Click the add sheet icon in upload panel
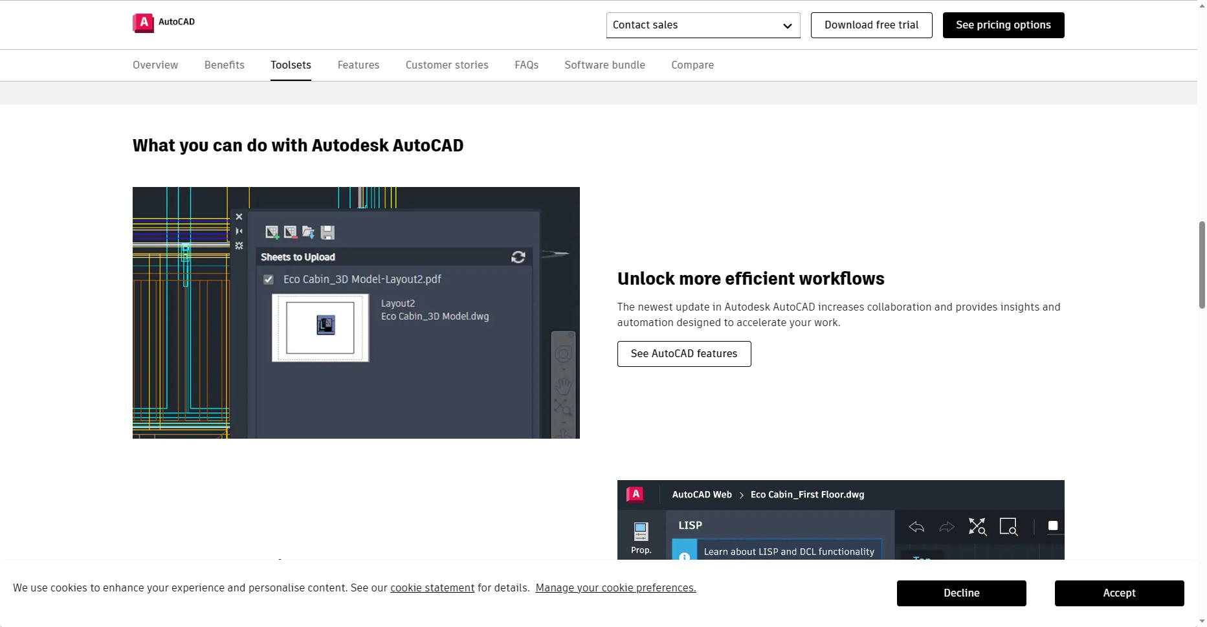This screenshot has height=627, width=1207. coord(272,232)
